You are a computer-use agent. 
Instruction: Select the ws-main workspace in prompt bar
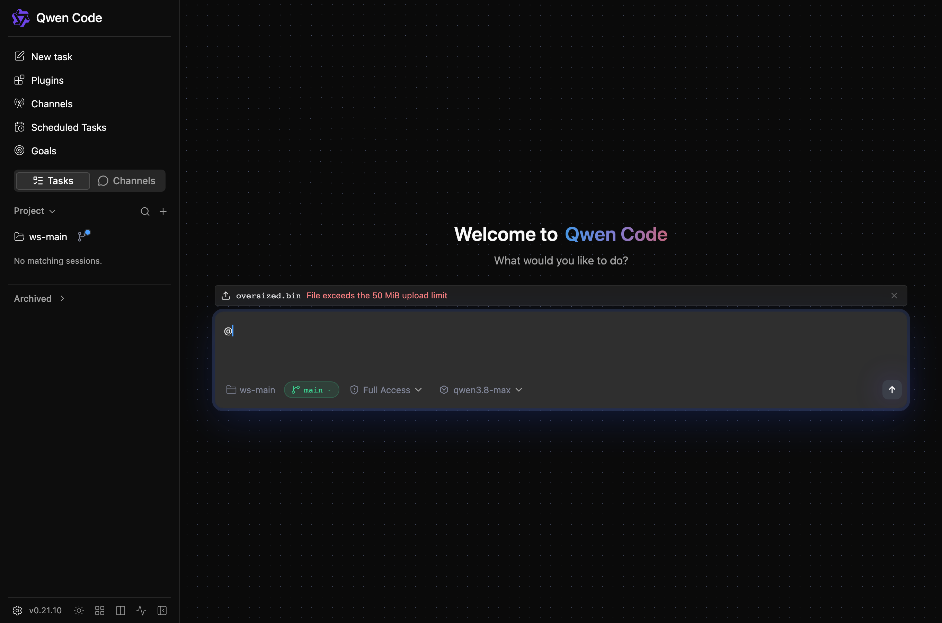tap(251, 390)
